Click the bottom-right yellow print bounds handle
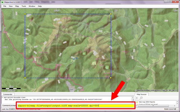 pyautogui.click(x=111, y=78)
